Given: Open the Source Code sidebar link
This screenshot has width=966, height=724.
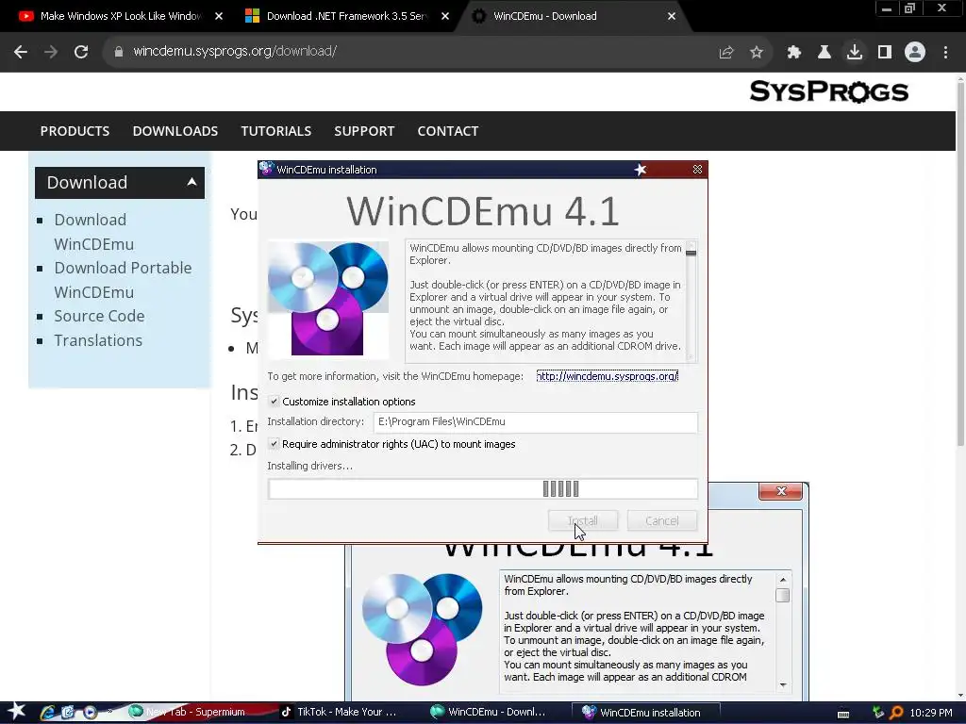Looking at the screenshot, I should (x=99, y=316).
